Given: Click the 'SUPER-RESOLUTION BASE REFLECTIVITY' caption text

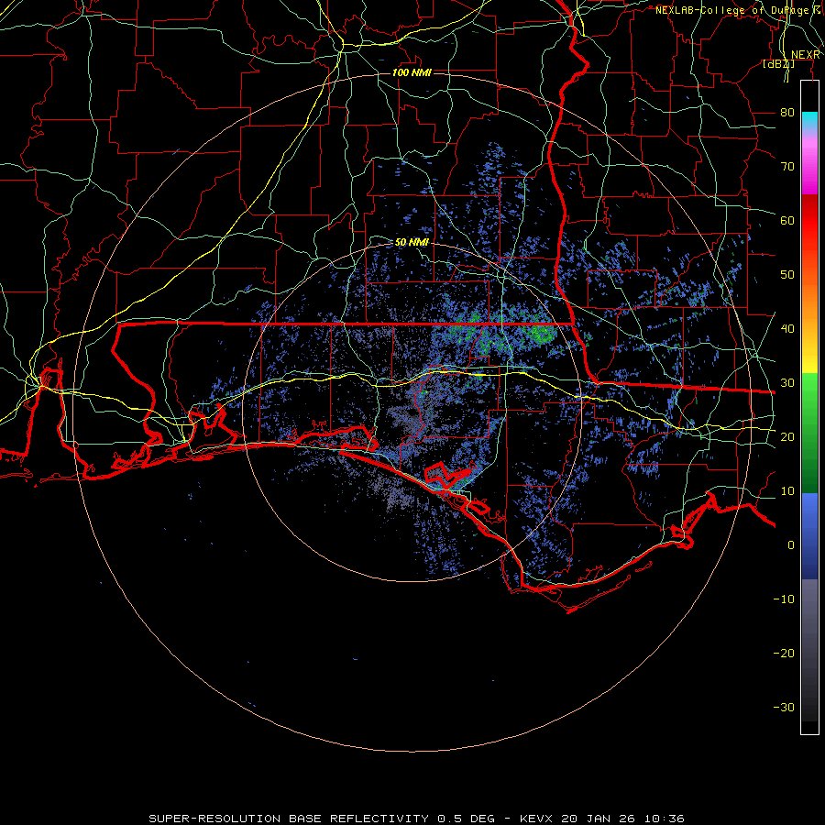Looking at the screenshot, I should pyautogui.click(x=289, y=819).
